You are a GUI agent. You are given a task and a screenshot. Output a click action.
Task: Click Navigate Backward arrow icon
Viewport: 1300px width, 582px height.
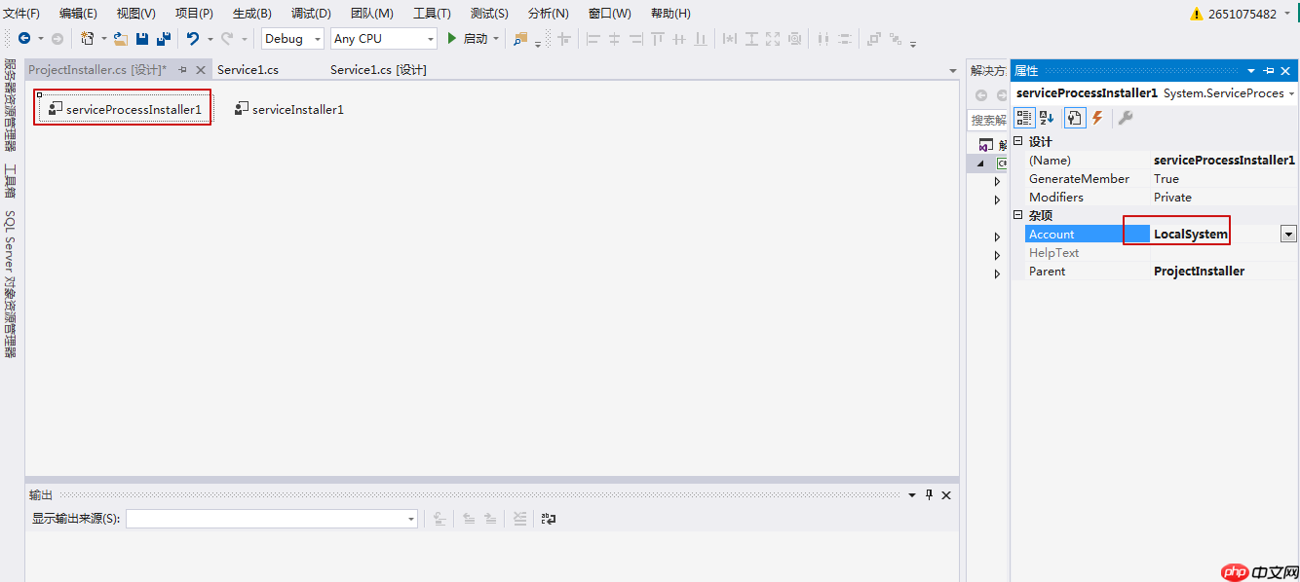pos(24,39)
